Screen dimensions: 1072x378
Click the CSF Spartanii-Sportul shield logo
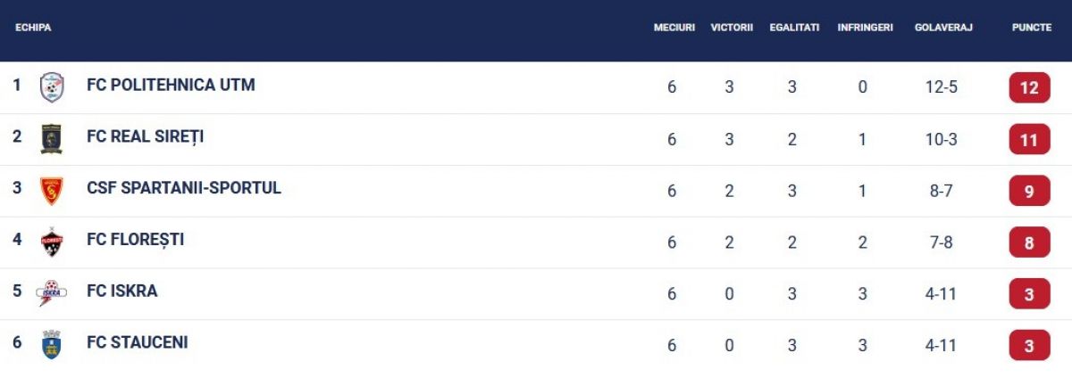pos(52,191)
